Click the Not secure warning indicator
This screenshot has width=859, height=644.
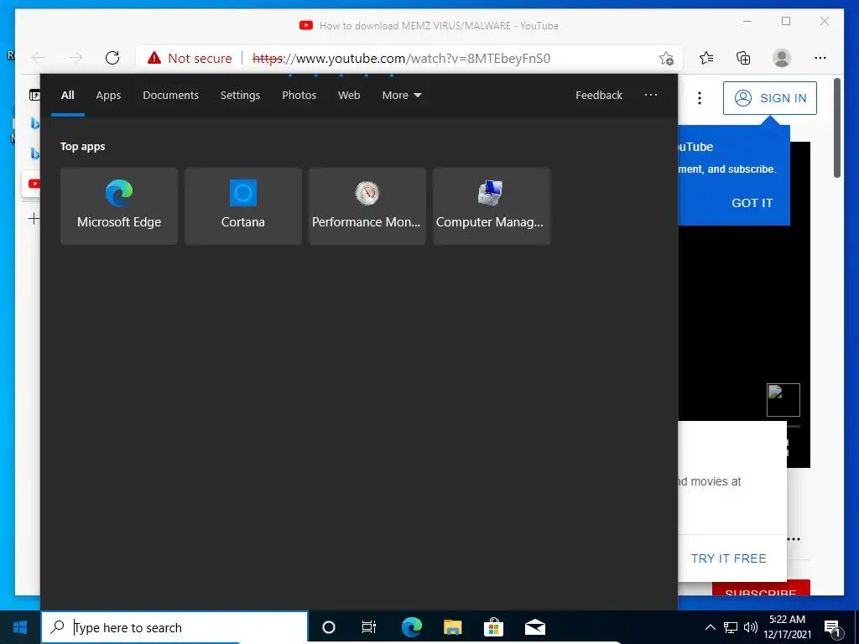[190, 58]
